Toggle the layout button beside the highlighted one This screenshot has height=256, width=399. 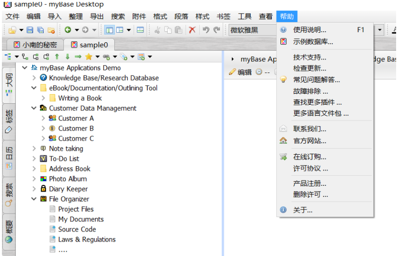pos(120,30)
